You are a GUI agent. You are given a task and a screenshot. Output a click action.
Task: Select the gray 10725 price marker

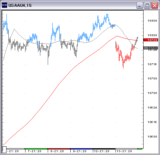click(151, 48)
